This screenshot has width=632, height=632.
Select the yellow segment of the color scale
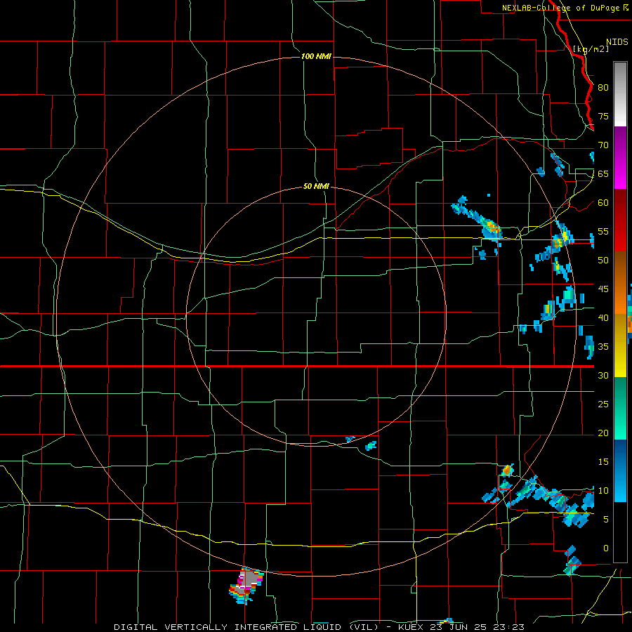click(620, 345)
